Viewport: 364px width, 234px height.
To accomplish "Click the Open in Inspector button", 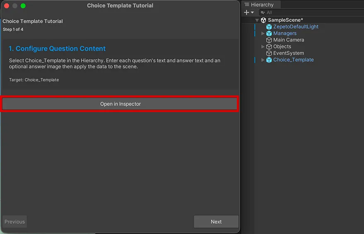I will coord(120,104).
